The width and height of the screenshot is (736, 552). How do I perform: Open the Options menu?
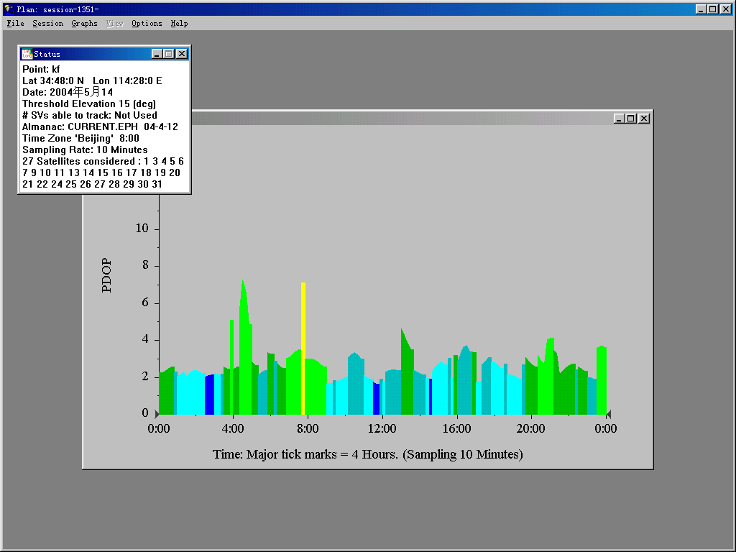(x=147, y=24)
